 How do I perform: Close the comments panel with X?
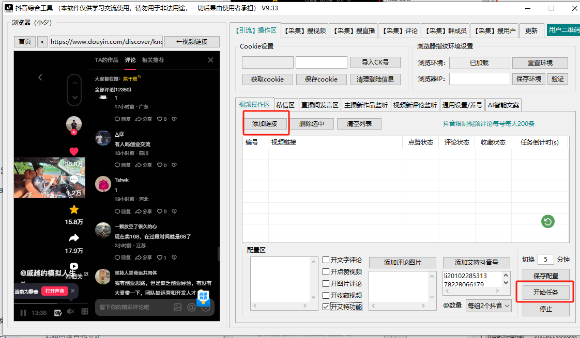click(210, 60)
